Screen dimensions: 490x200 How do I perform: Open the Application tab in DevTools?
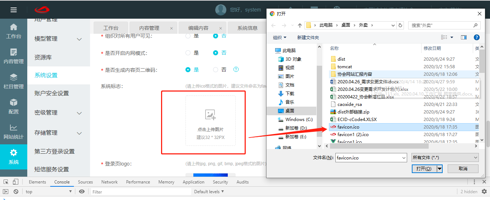point(193,182)
